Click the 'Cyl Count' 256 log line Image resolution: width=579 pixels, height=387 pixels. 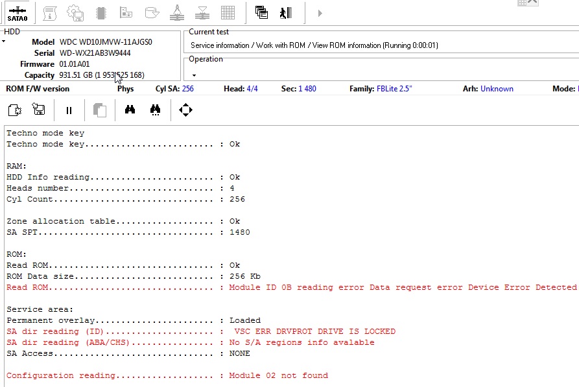pos(126,199)
